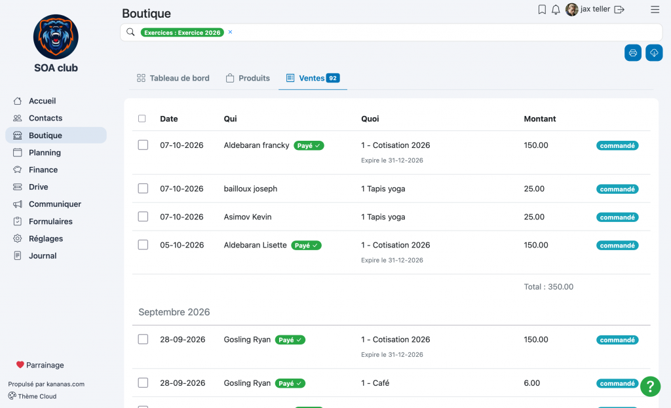Click the logout icon beside jax teller

(x=619, y=9)
